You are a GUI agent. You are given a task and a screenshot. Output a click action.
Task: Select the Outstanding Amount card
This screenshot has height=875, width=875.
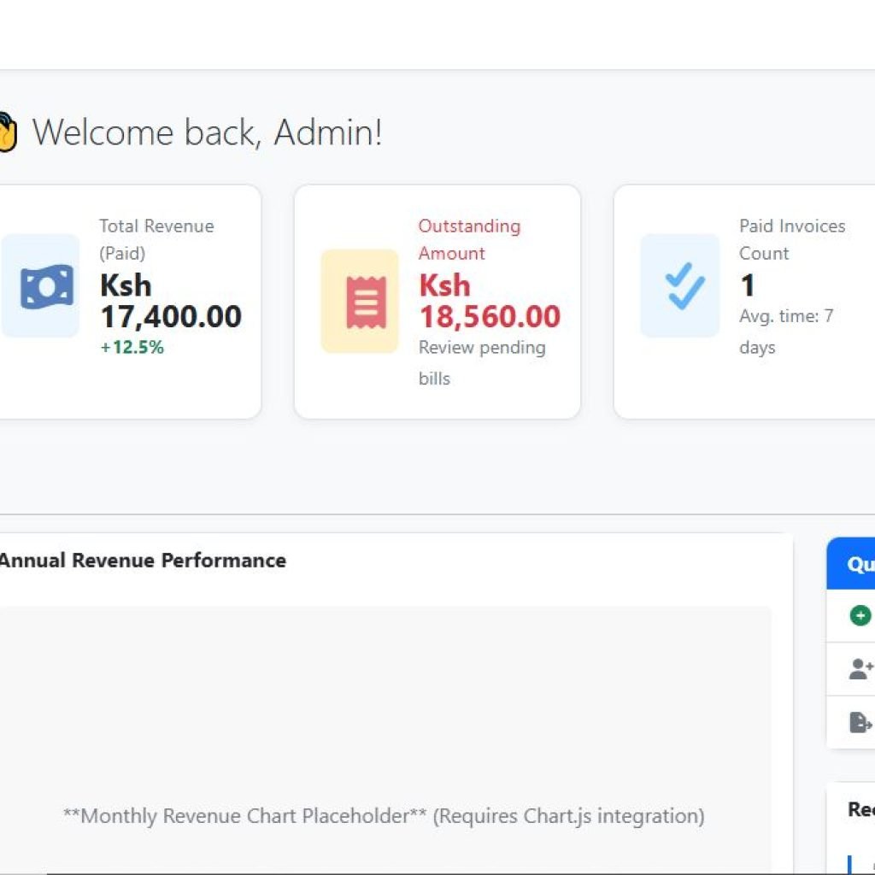click(x=437, y=300)
